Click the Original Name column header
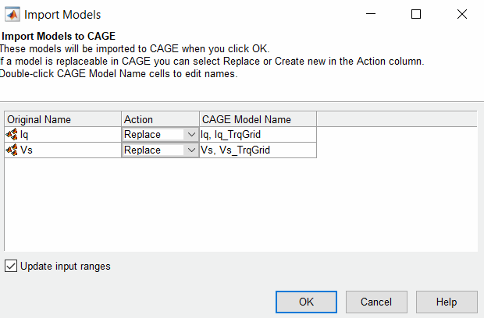This screenshot has height=318, width=484. click(x=62, y=119)
